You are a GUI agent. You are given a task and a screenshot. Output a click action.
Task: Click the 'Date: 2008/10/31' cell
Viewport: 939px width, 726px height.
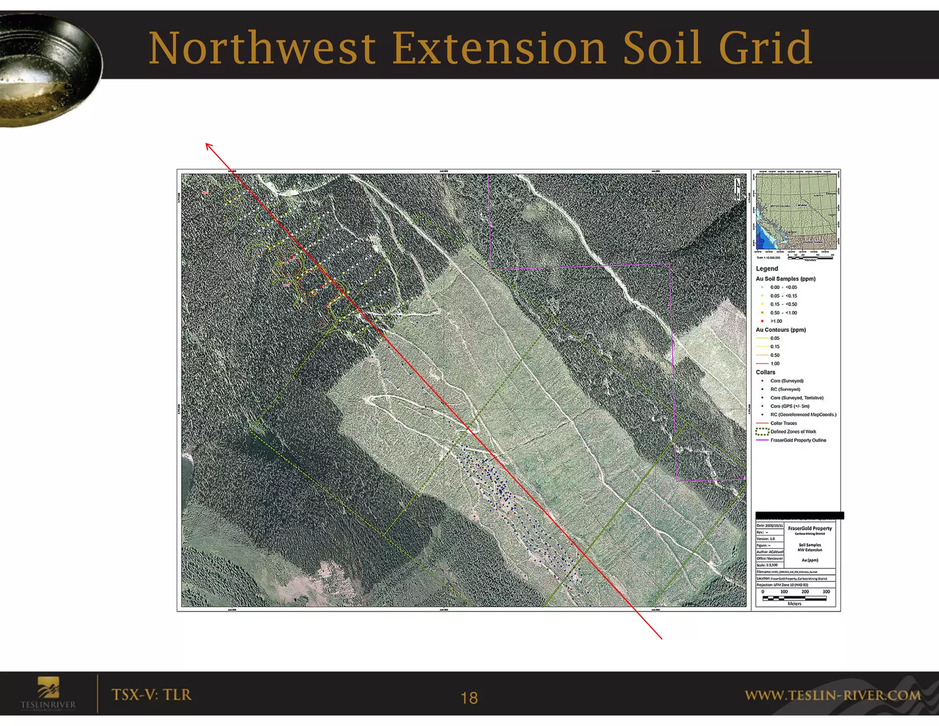[x=770, y=525]
